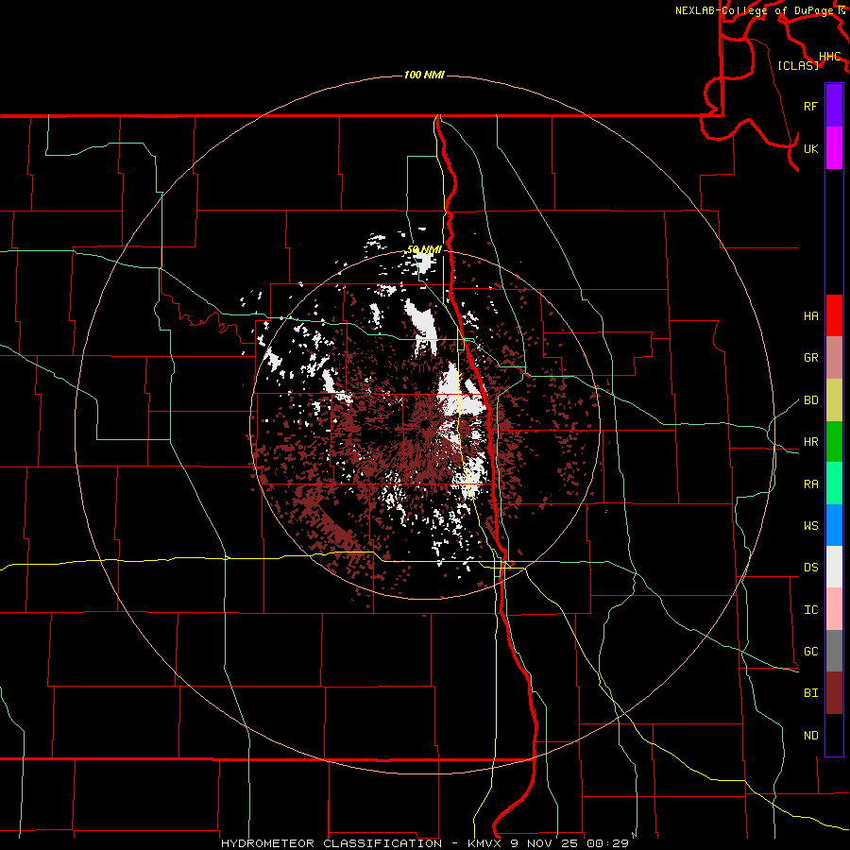Click the BD legend label
The width and height of the screenshot is (850, 850).
click(x=810, y=400)
